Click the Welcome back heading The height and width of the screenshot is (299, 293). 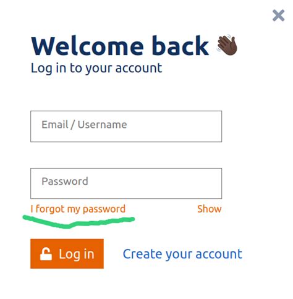[x=120, y=46]
